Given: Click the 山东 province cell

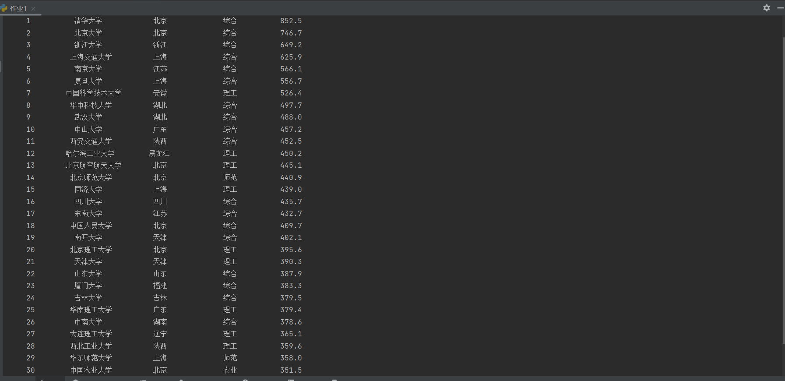Looking at the screenshot, I should [160, 274].
